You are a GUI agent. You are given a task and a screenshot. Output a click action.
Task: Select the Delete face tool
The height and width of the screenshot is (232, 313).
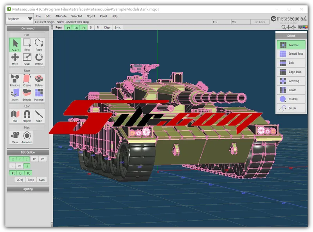coord(39,81)
